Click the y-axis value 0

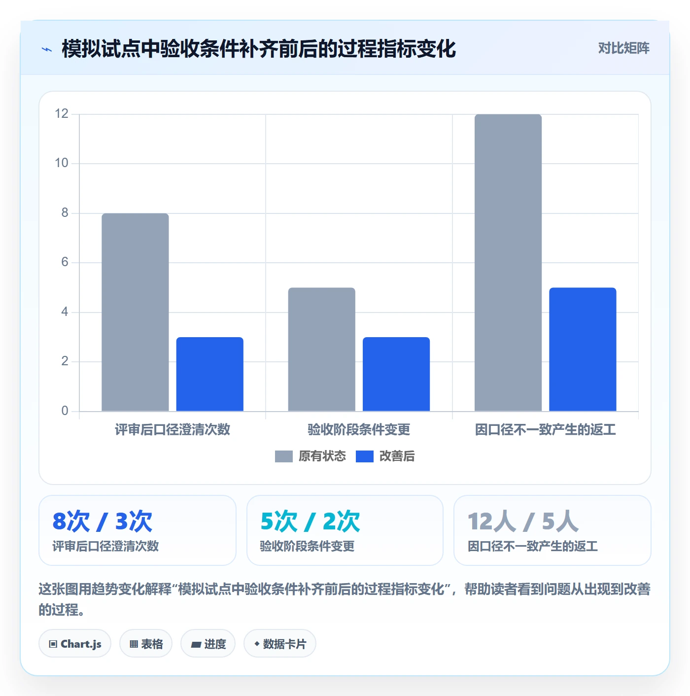65,411
